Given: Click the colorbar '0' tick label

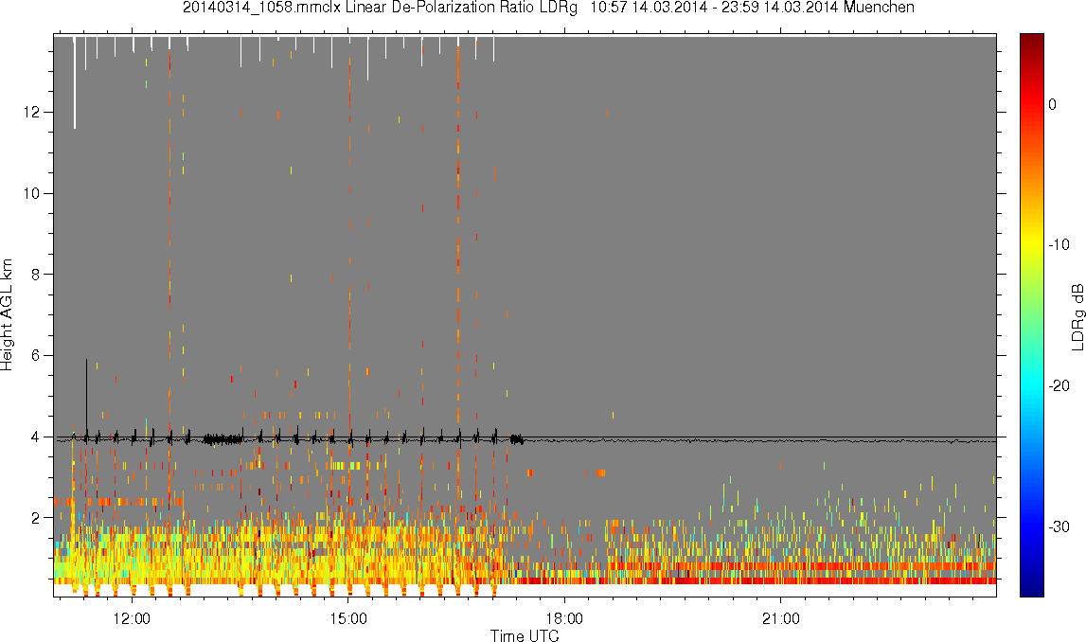Looking at the screenshot, I should coord(1052,104).
